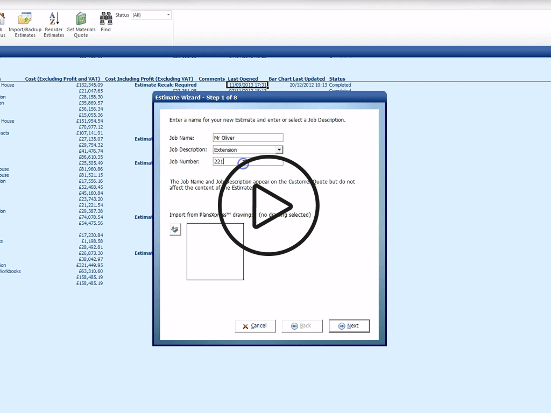This screenshot has width=551, height=413.
Task: Select the £27,135.07 cost cell
Action: 90,139
